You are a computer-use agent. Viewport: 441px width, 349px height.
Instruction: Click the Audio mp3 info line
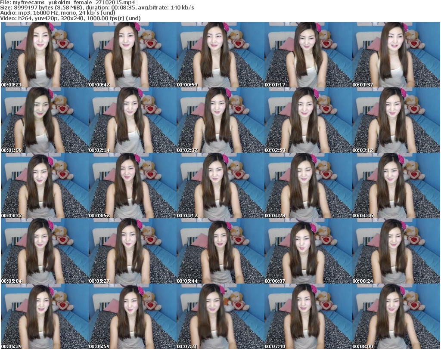58,13
